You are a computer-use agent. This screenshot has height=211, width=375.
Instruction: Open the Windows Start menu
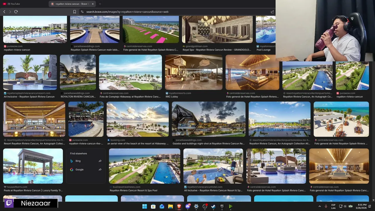pyautogui.click(x=144, y=206)
